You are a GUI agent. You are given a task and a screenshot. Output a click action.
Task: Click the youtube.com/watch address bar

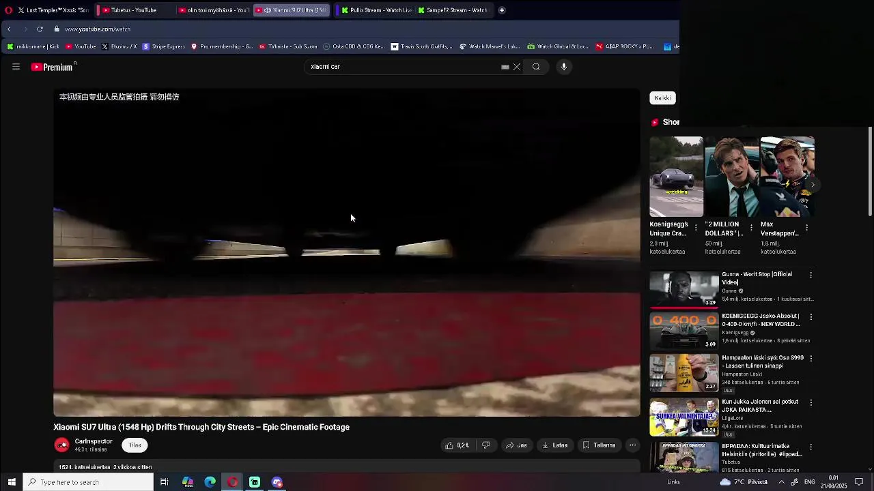(x=98, y=29)
